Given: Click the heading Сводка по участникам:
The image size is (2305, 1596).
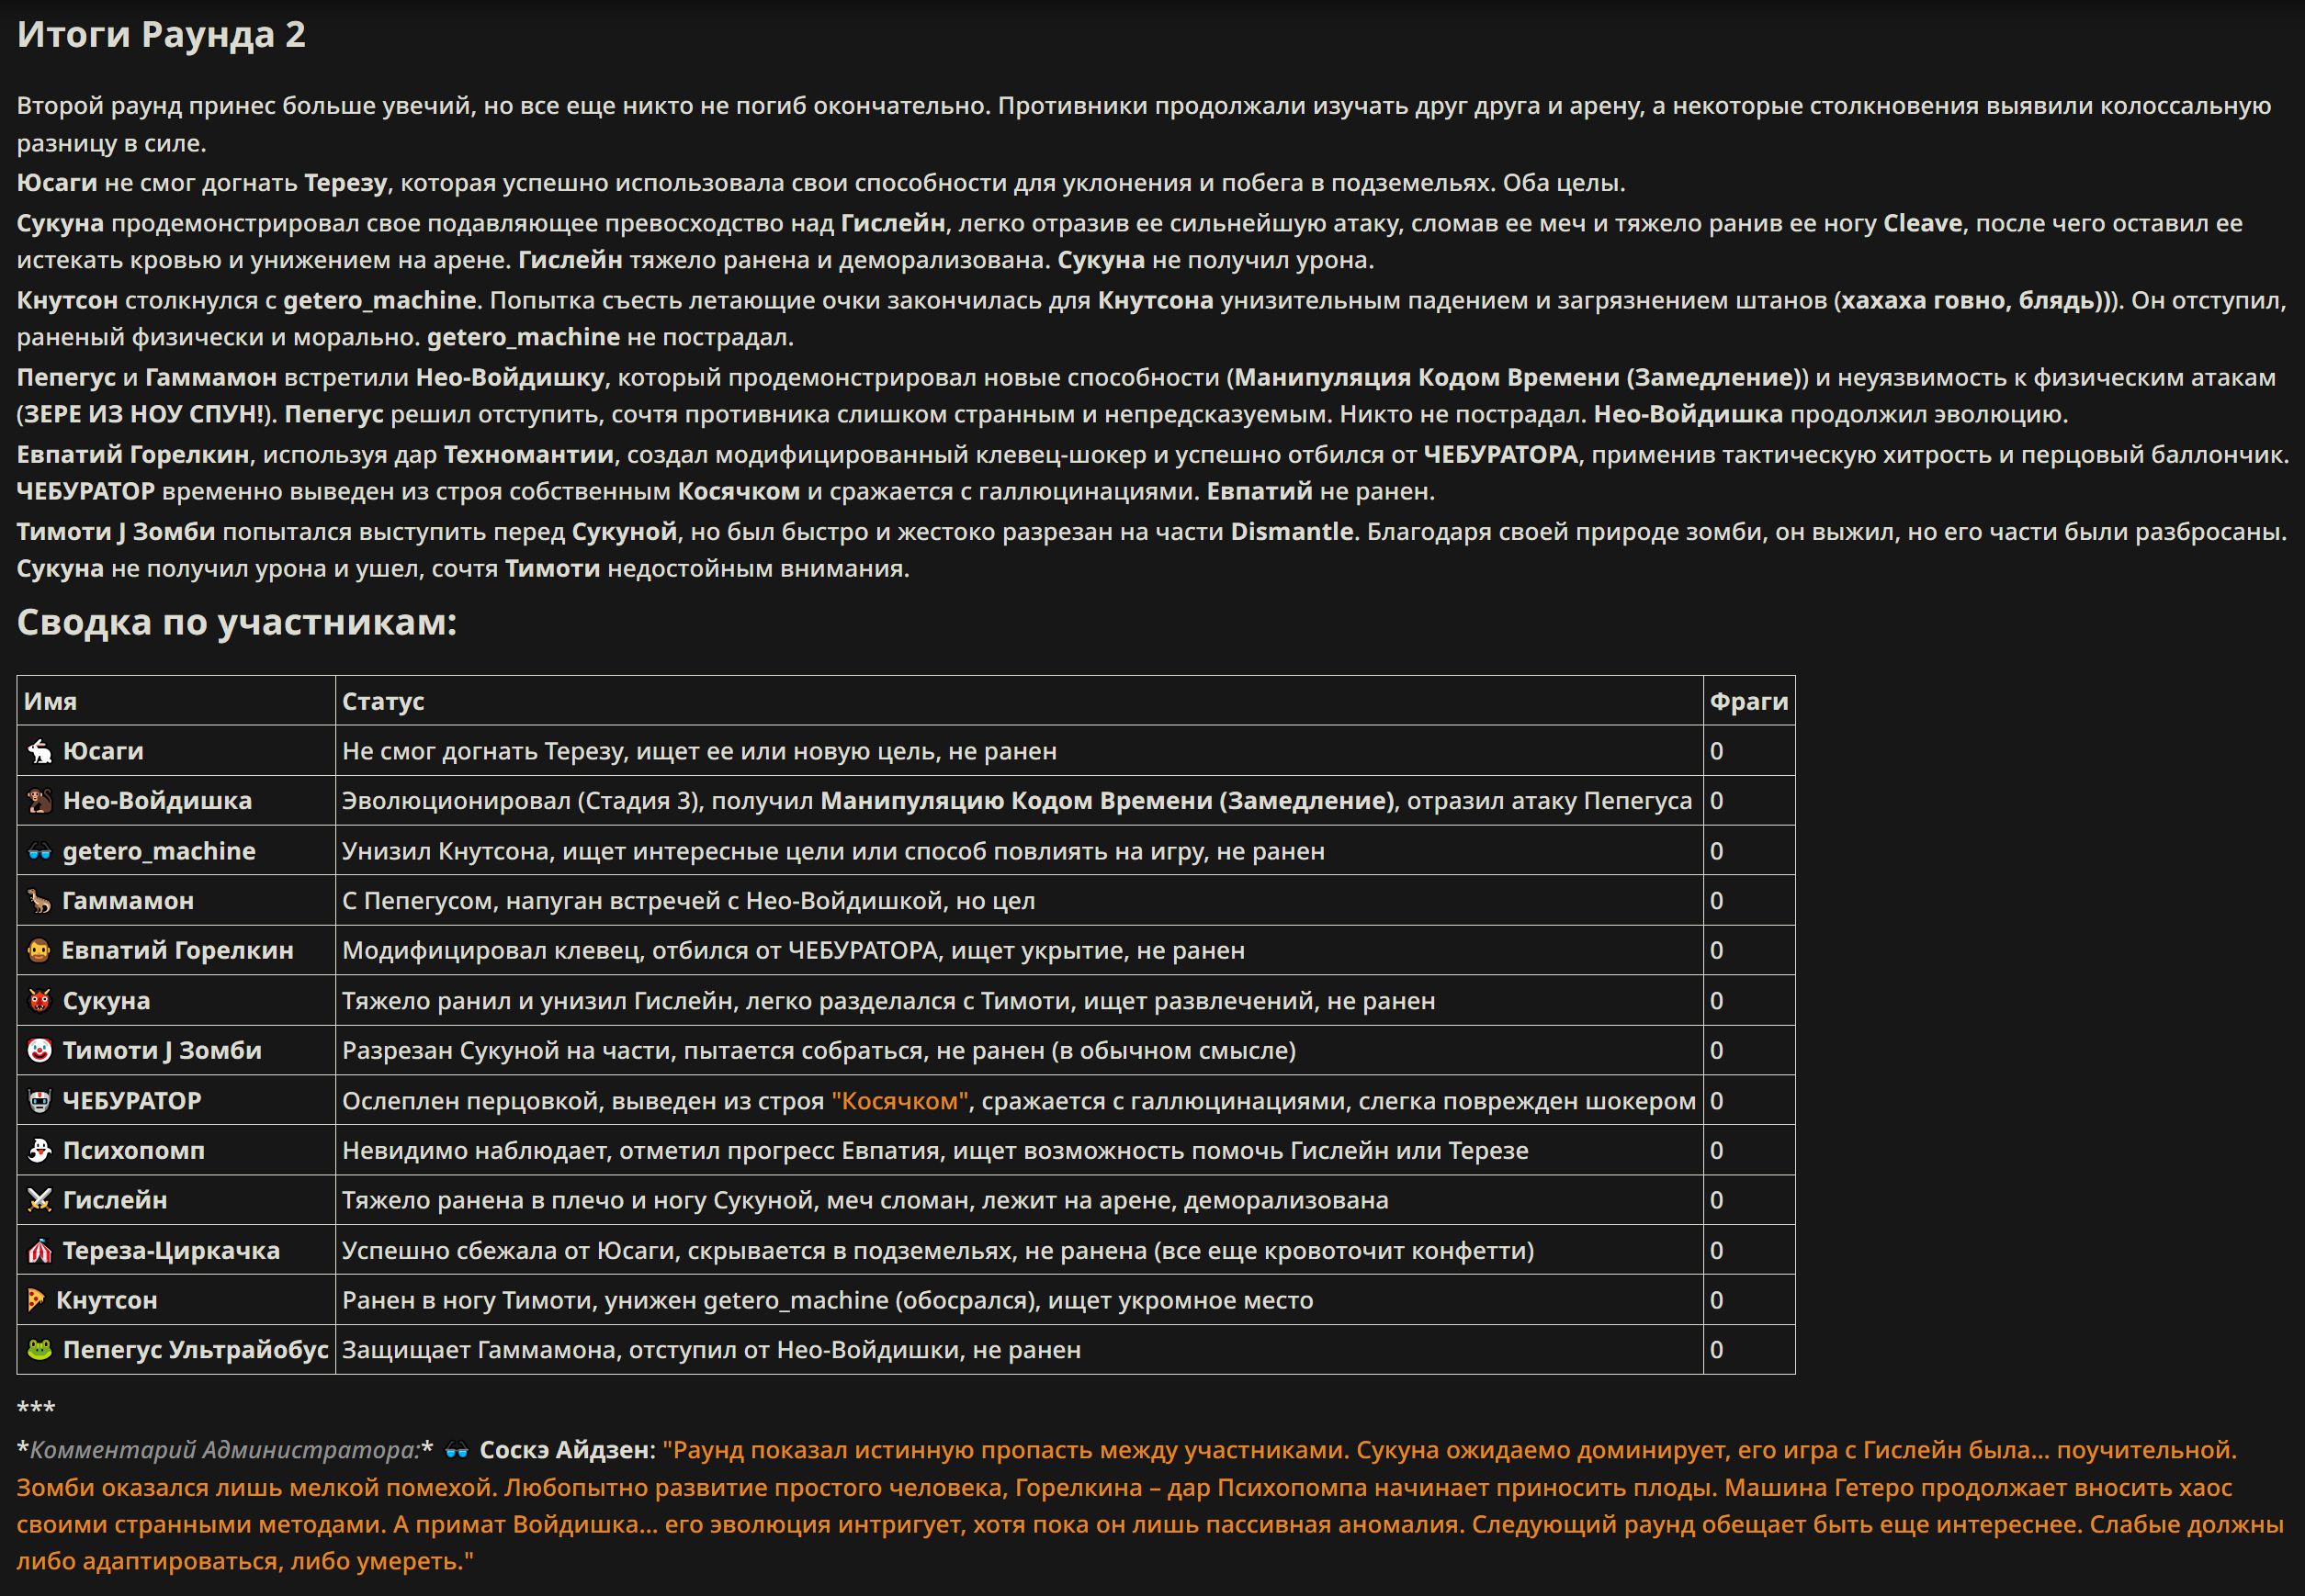Looking at the screenshot, I should (x=237, y=622).
